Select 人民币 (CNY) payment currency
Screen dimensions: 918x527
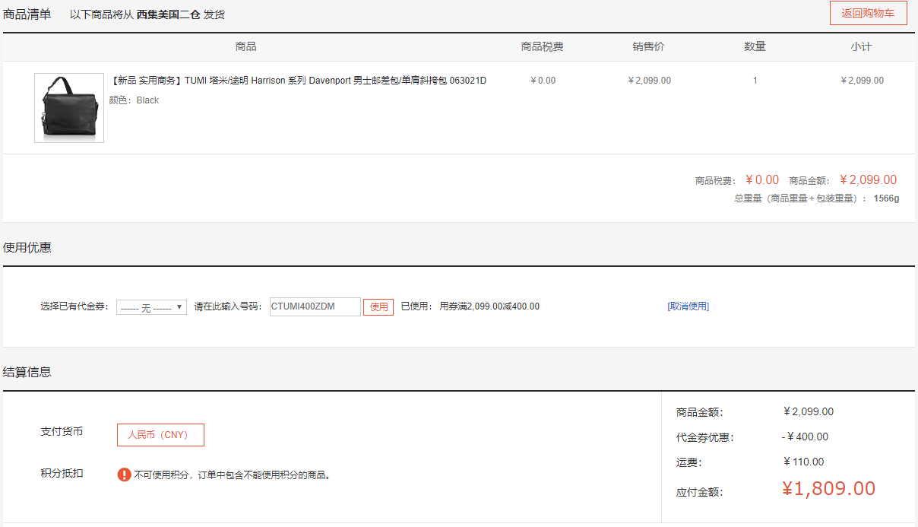(160, 435)
